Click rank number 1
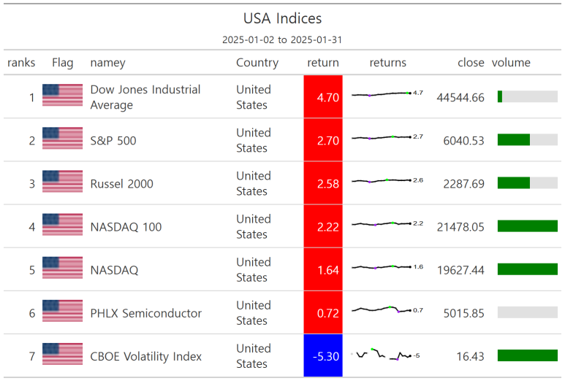The height and width of the screenshot is (381, 565). click(32, 97)
